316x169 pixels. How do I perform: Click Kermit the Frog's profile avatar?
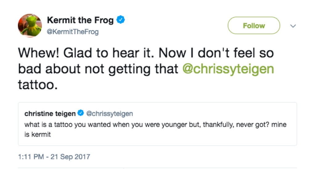(x=30, y=25)
